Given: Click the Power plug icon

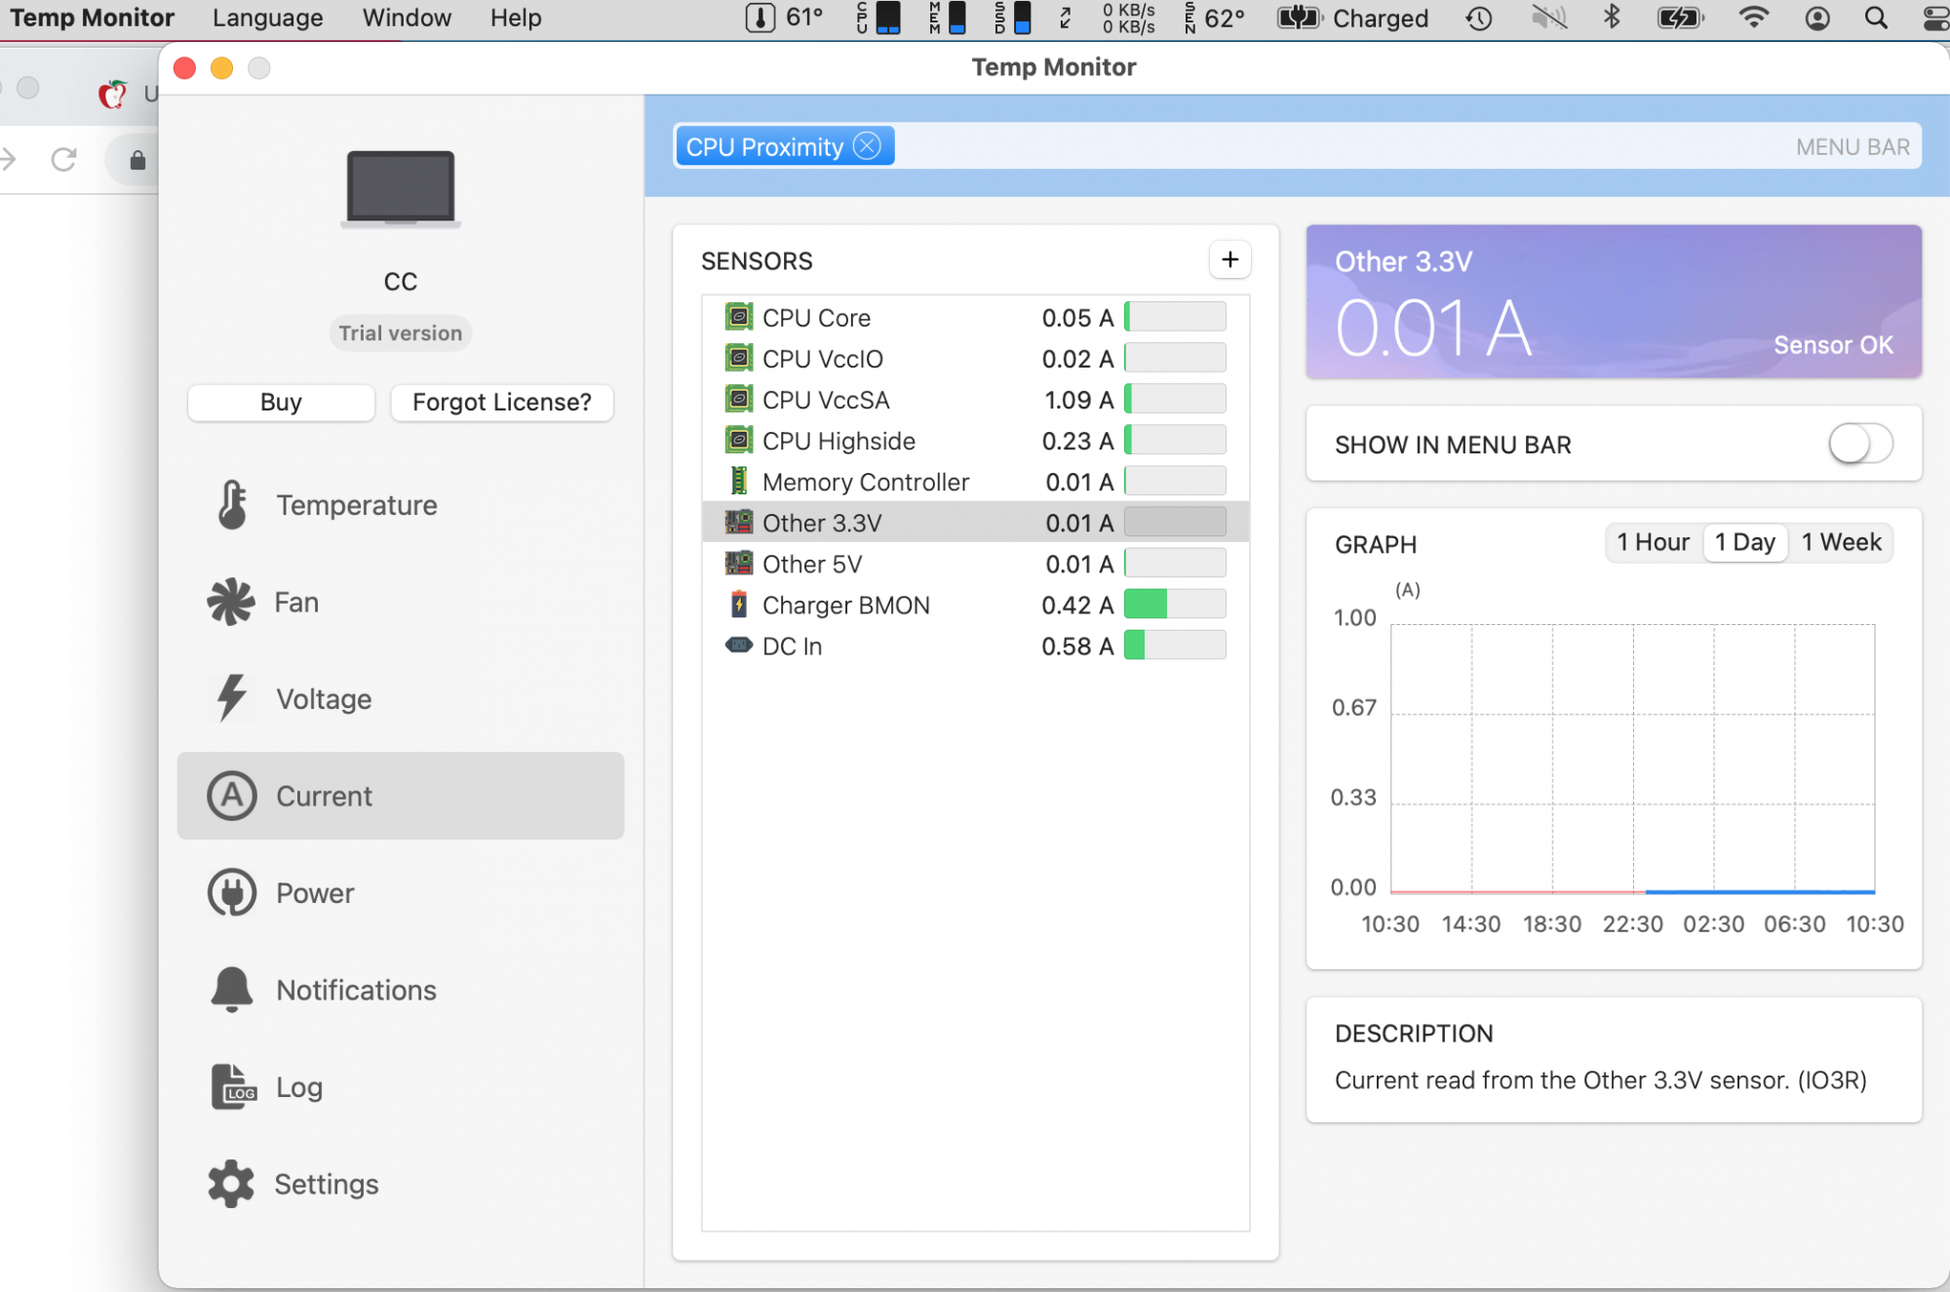Looking at the screenshot, I should (231, 892).
